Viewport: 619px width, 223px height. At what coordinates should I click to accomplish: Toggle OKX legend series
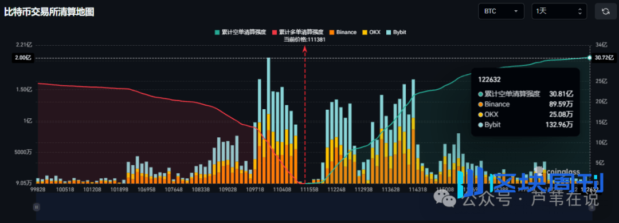pos(371,33)
